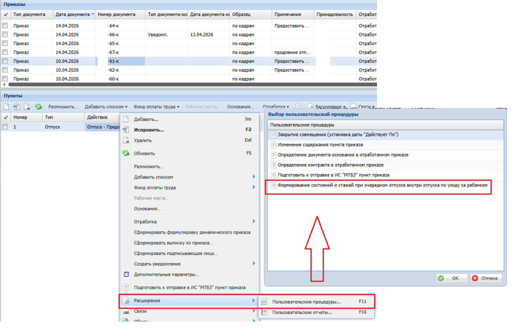Click the add new item toolbar icon
Screen dimensions: 512x330
[x=6, y=106]
